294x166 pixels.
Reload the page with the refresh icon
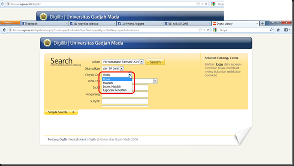(208, 30)
